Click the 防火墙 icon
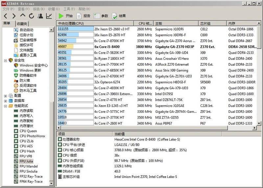Screen dimensions: 263x188 coord(16,80)
